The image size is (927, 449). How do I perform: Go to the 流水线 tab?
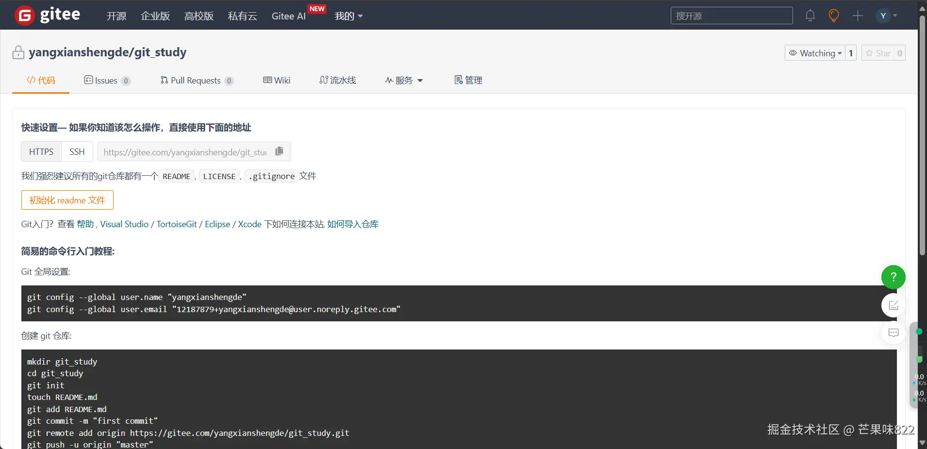pos(338,81)
